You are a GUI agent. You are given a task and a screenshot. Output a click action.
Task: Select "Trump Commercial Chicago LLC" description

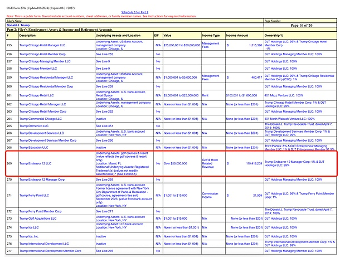point(41,119)
